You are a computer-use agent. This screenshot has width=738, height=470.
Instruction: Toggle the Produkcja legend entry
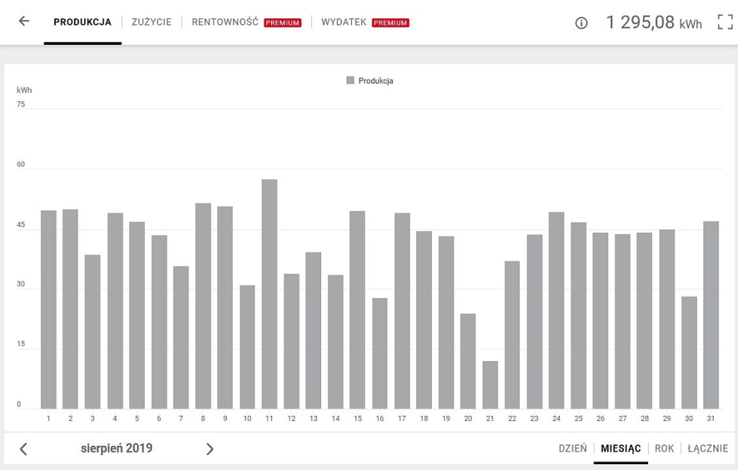pos(369,80)
